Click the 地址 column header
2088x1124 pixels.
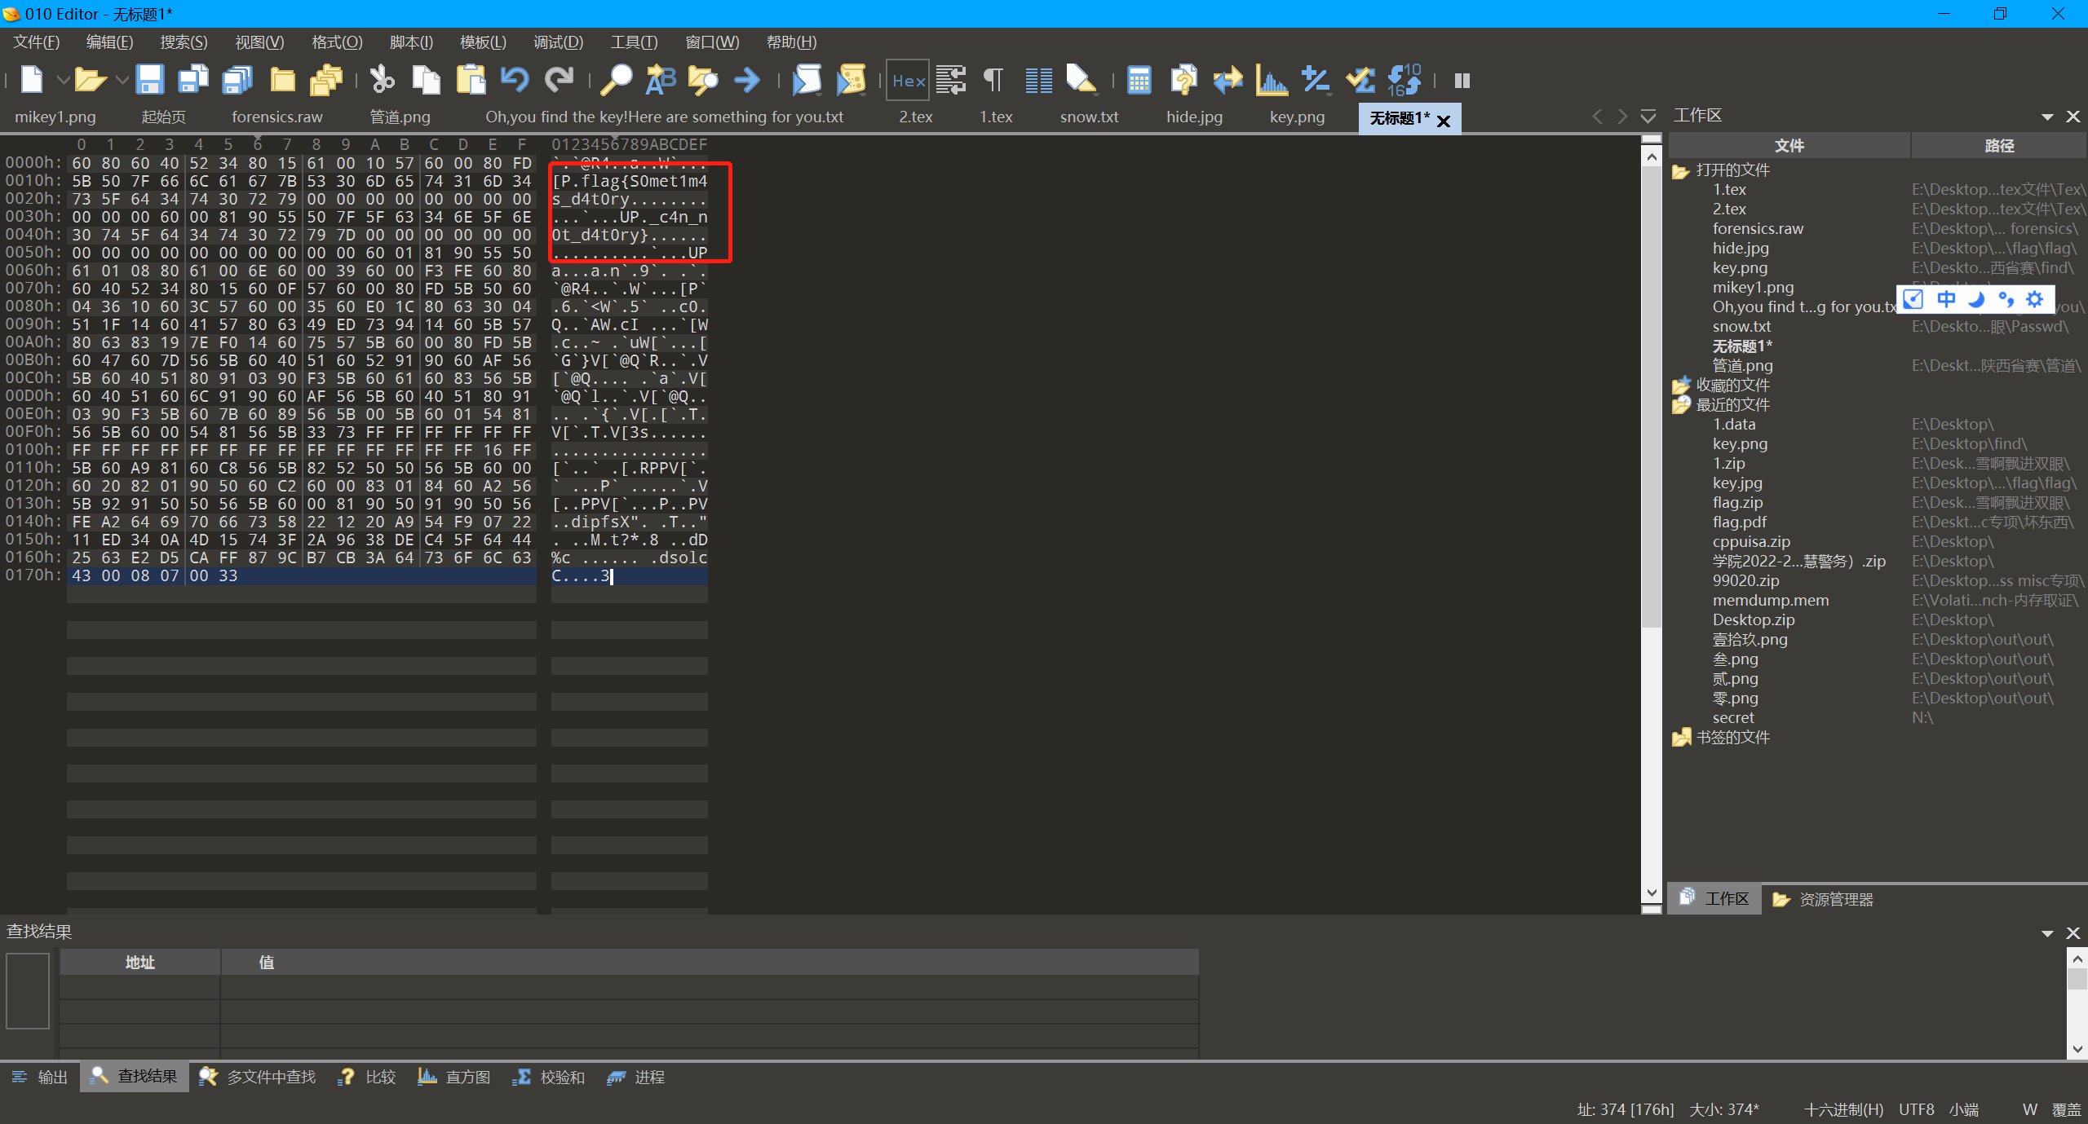point(139,962)
